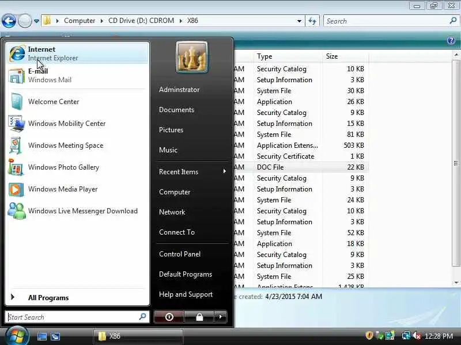The image size is (461, 345).
Task: Click the address bar Refresh button
Action: (x=312, y=21)
